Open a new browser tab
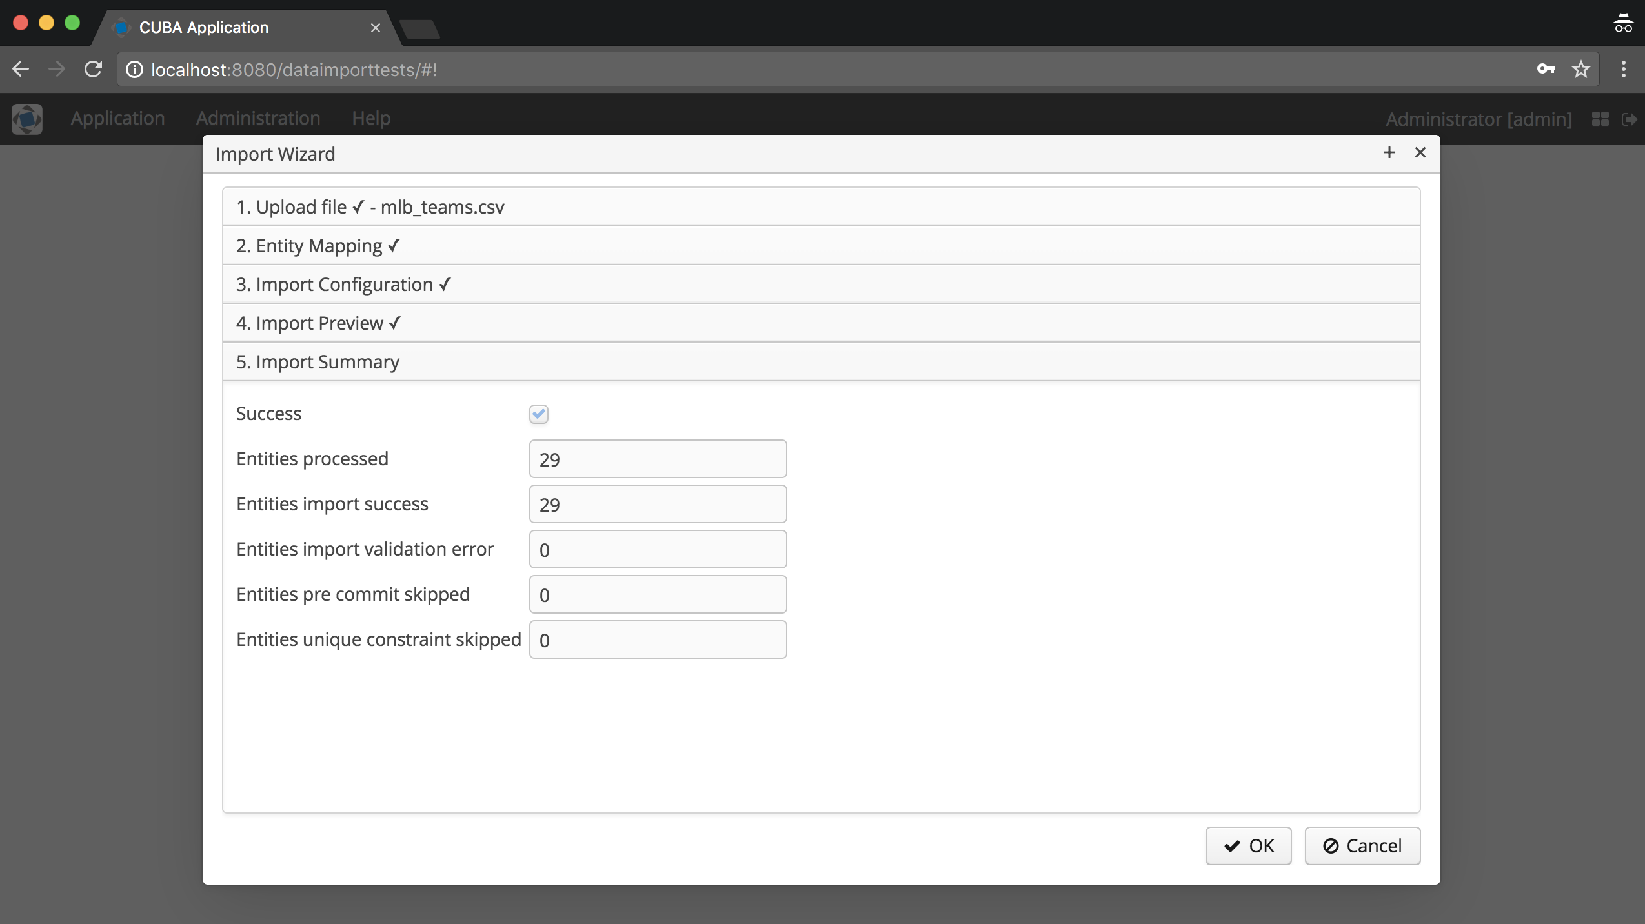The width and height of the screenshot is (1645, 924). click(x=419, y=28)
